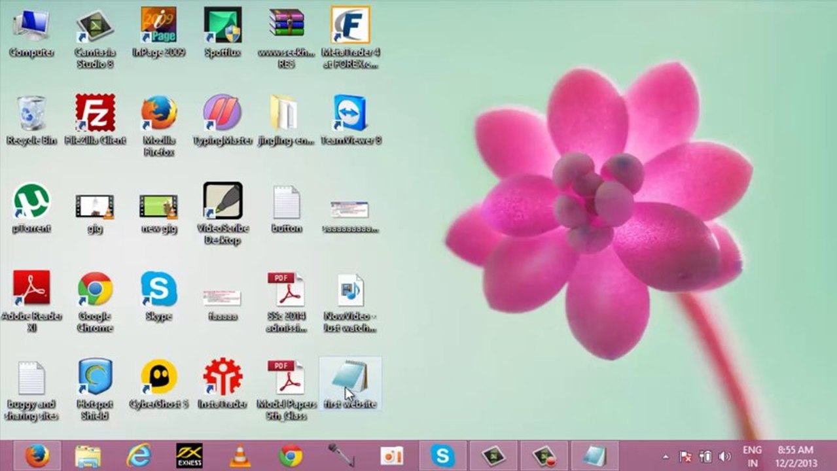
Task: Select the 'faaaaa' image file
Action: coord(223,304)
